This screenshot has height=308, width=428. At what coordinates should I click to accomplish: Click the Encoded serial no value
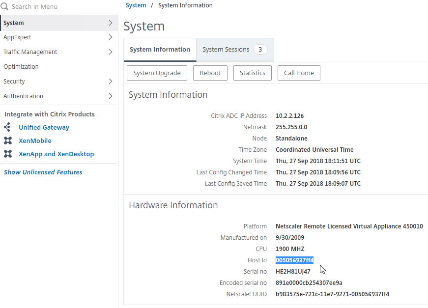(x=309, y=283)
